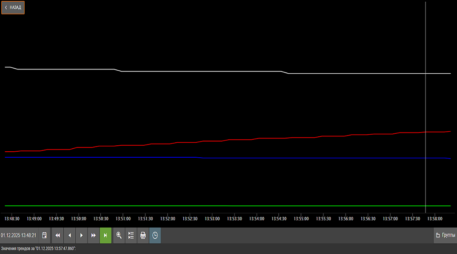Rewind the trend fast backward
Viewport: 457px width, 254px height.
tap(57, 235)
